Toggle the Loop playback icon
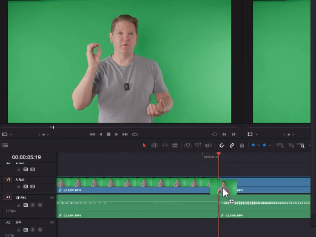The width and height of the screenshot is (316, 237). pyautogui.click(x=135, y=134)
